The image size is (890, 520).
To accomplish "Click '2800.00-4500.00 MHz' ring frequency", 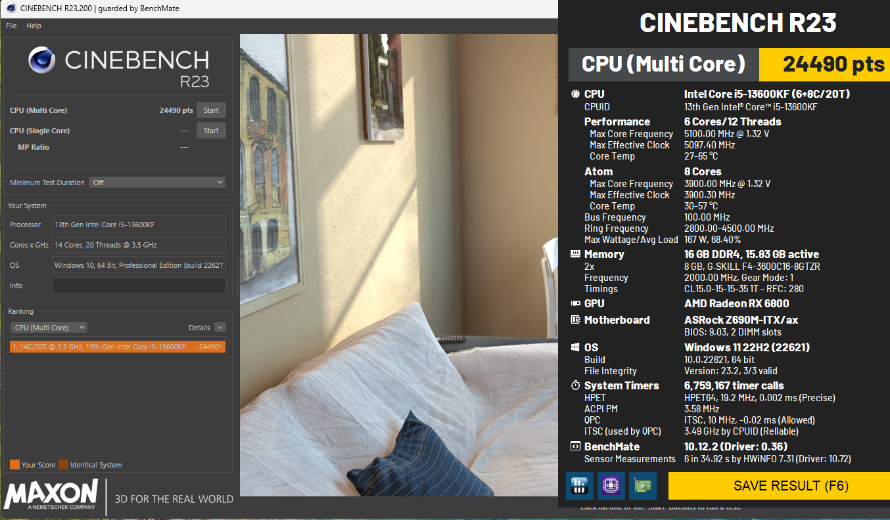I will coord(729,228).
